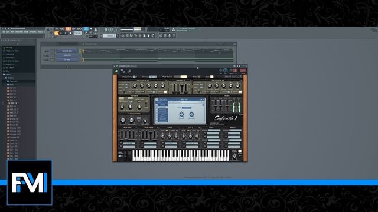
Task: Select Chorus tab in Sylenth1 display menu
Action: (163, 112)
